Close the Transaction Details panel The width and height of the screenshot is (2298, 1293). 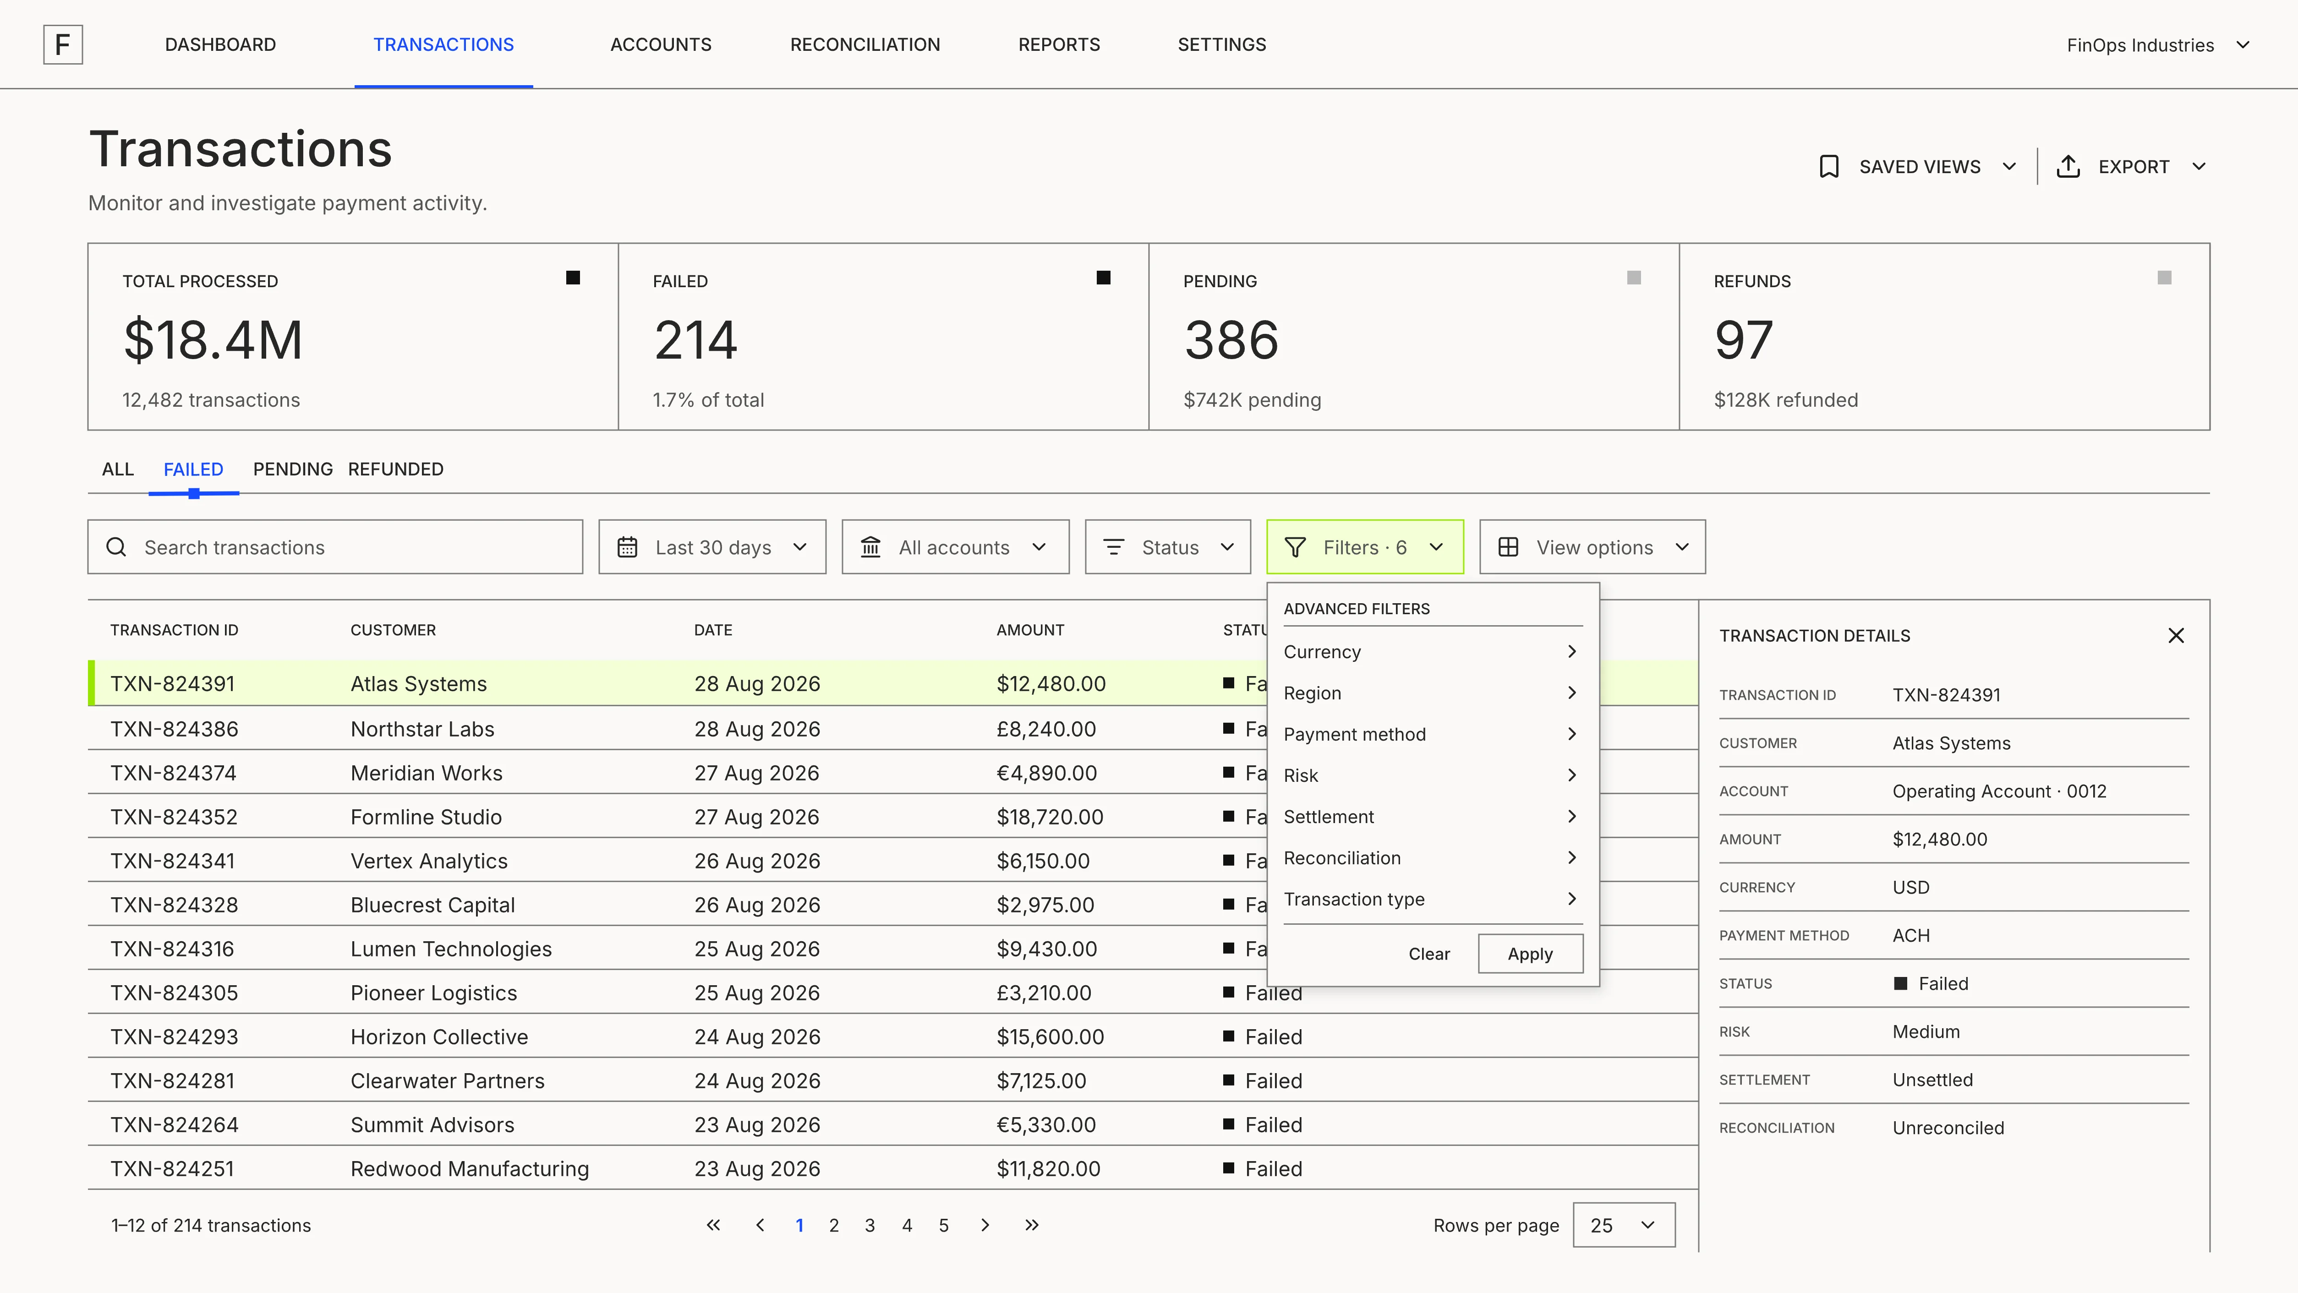point(2176,635)
